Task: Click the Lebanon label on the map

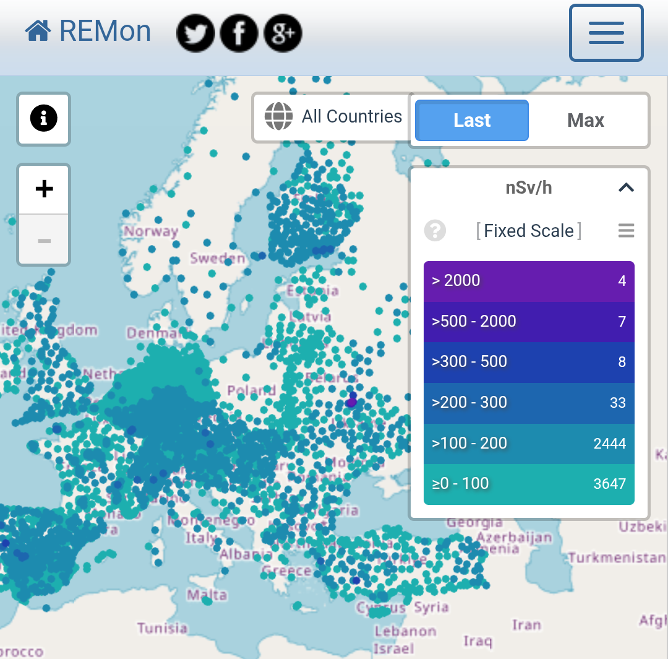Action: pos(405,631)
